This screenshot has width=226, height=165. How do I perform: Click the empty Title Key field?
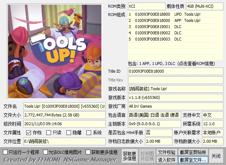(x=176, y=80)
